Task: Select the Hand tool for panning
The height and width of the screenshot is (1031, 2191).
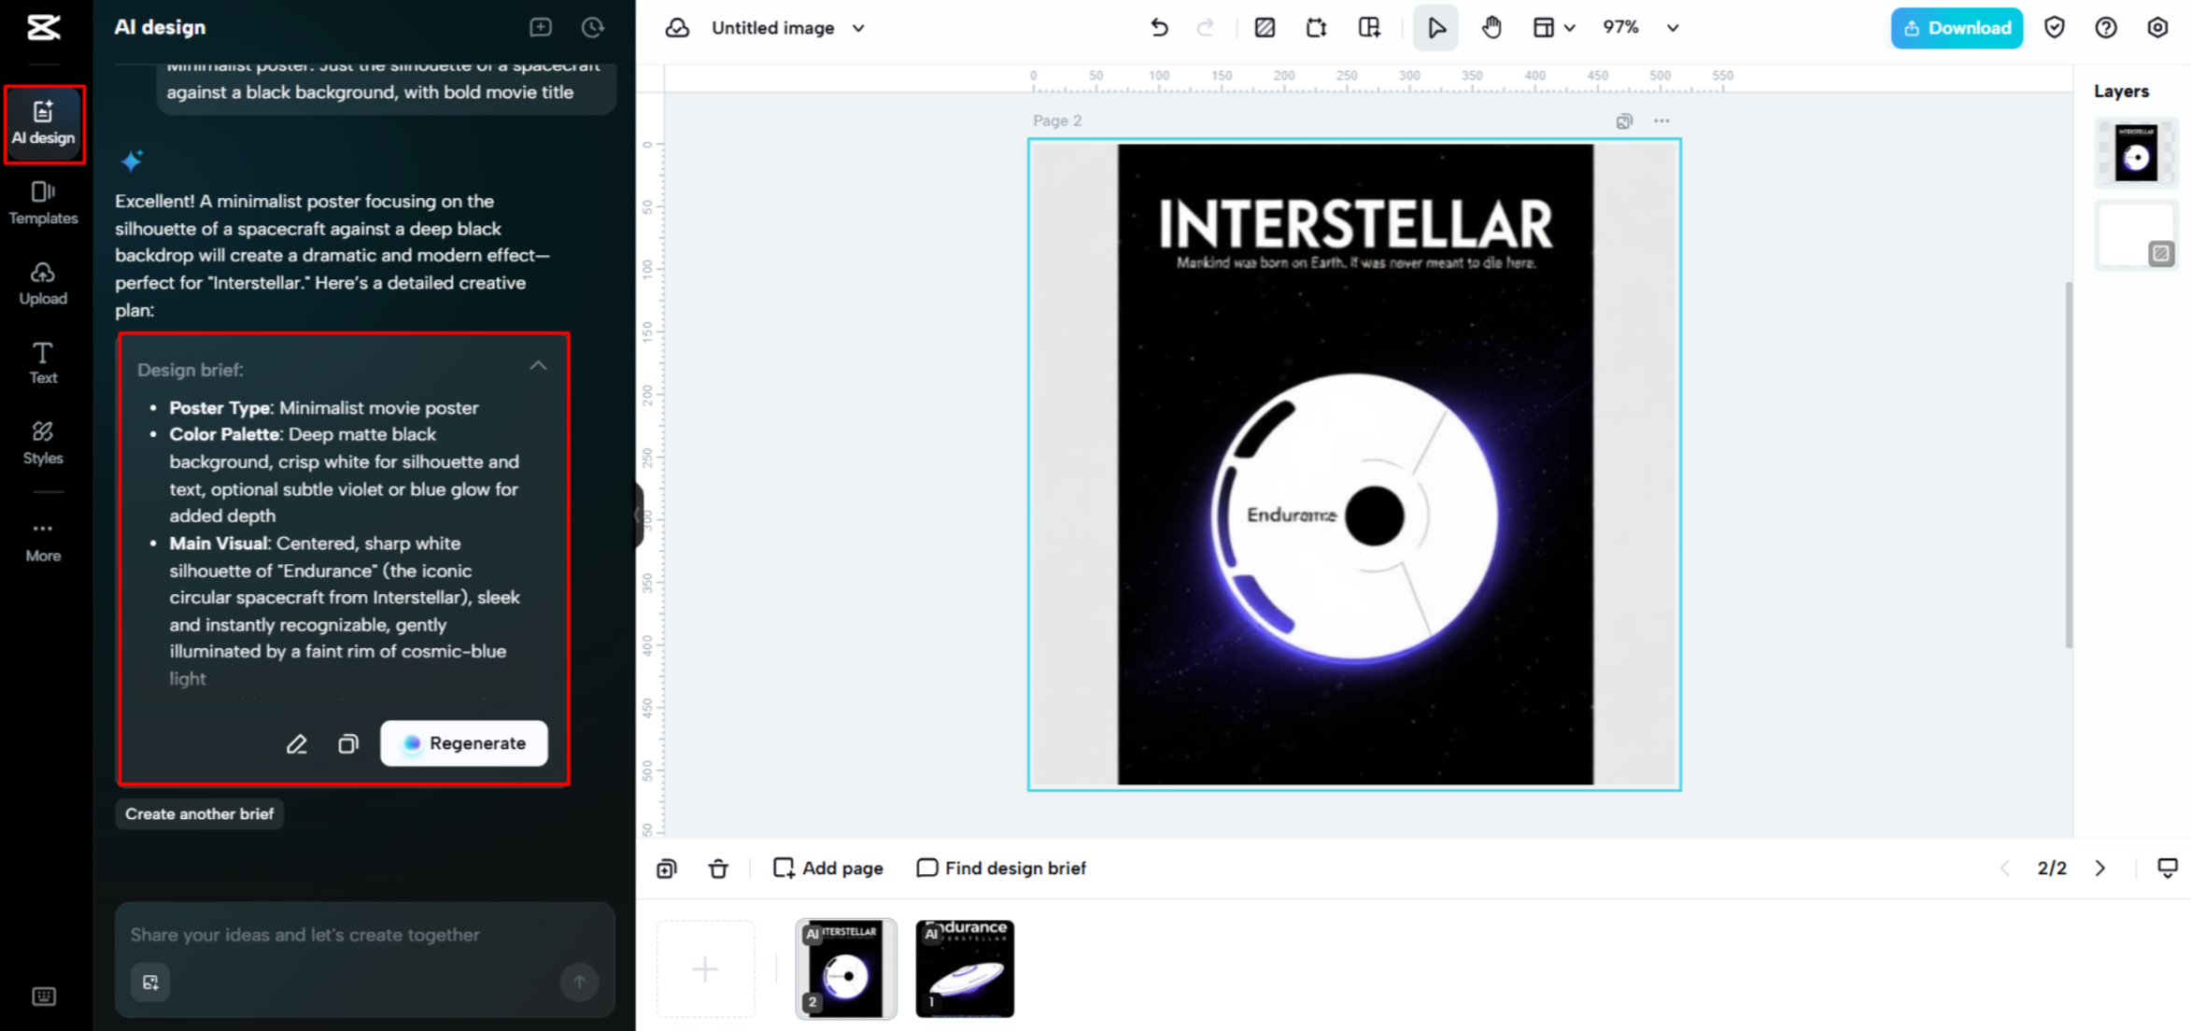Action: [1491, 27]
